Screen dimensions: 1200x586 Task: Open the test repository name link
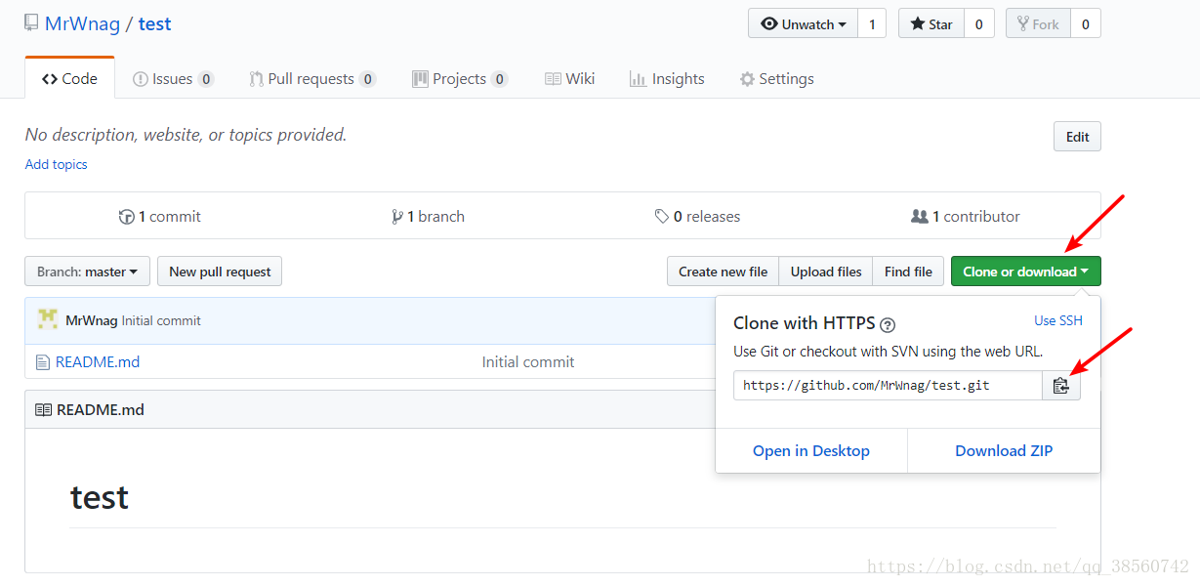tap(154, 23)
